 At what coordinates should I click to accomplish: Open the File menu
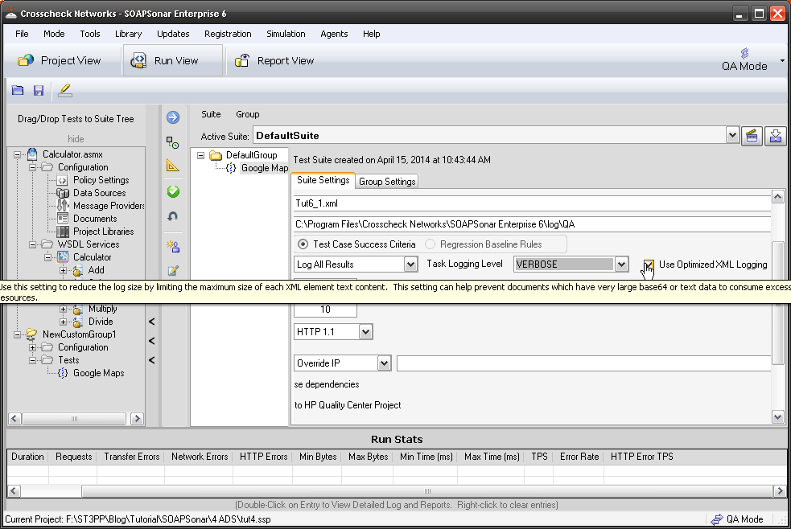22,34
